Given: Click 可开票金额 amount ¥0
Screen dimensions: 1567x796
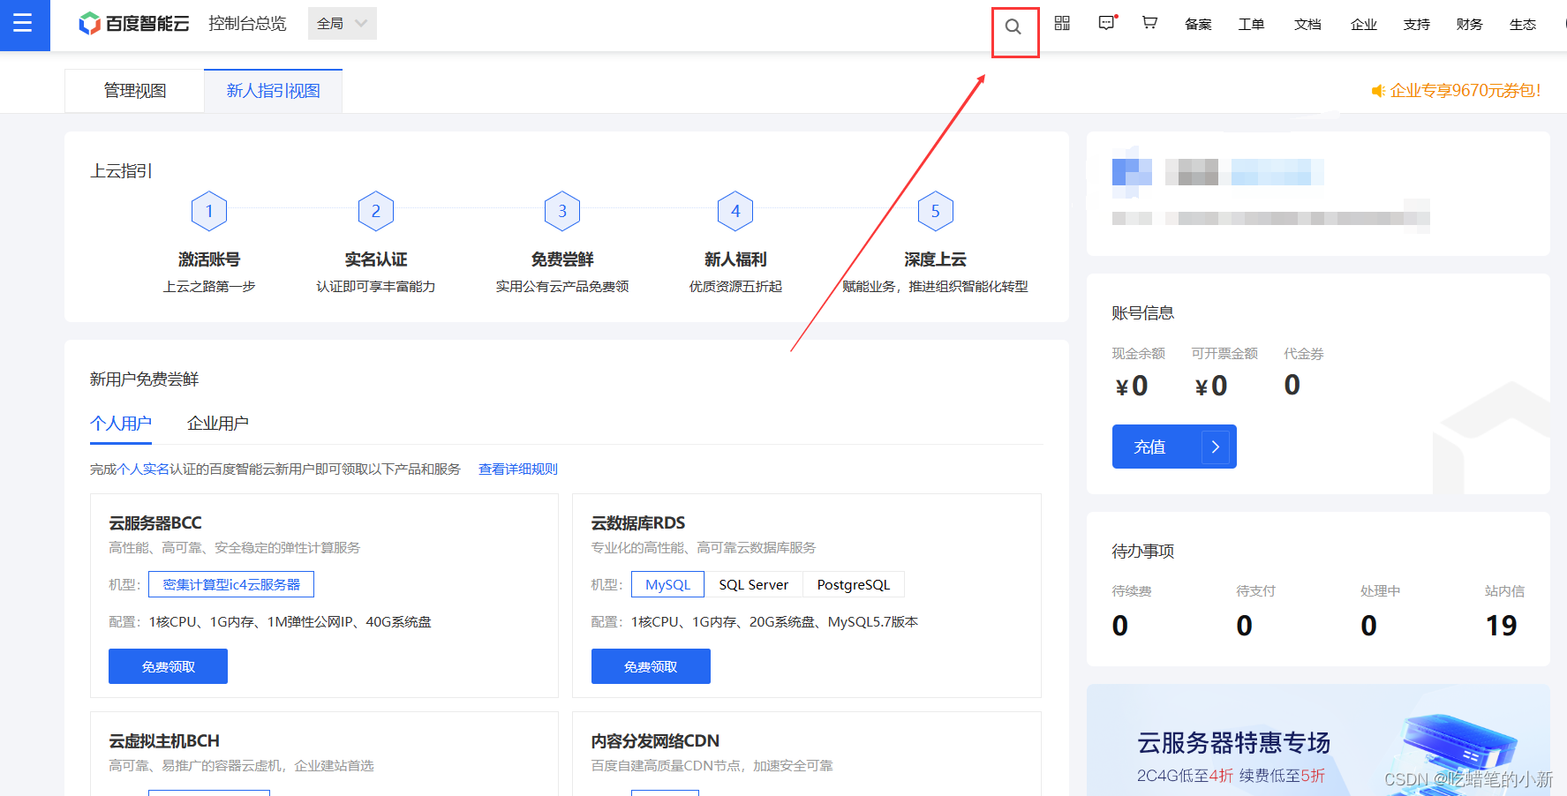Looking at the screenshot, I should (1211, 386).
